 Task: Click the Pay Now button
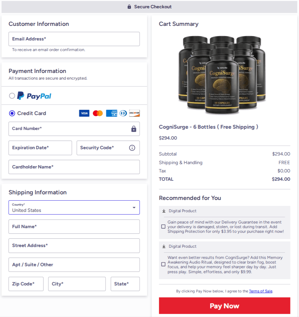(x=225, y=305)
